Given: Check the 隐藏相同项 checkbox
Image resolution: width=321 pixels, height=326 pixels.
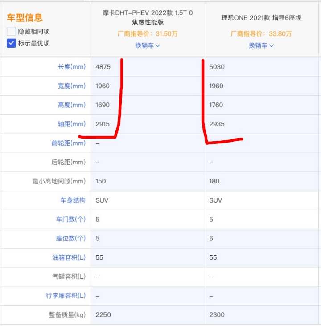Looking at the screenshot, I should click(x=11, y=31).
